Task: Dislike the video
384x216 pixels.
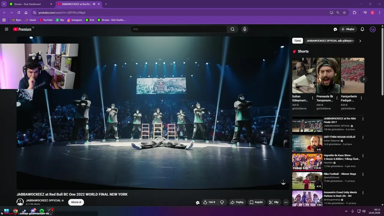Action: [x=222, y=202]
